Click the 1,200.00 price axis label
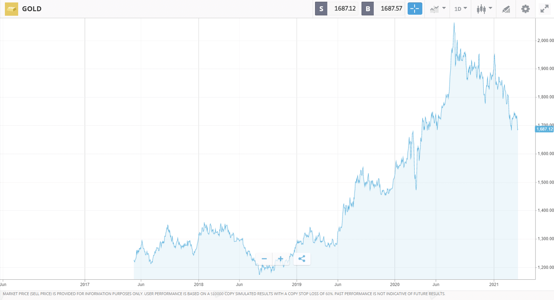 tap(546, 267)
